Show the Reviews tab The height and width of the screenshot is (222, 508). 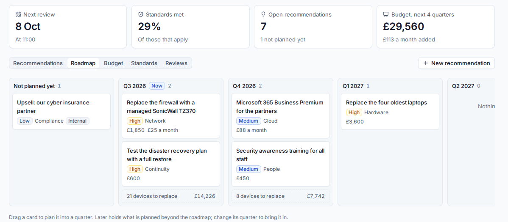(176, 63)
